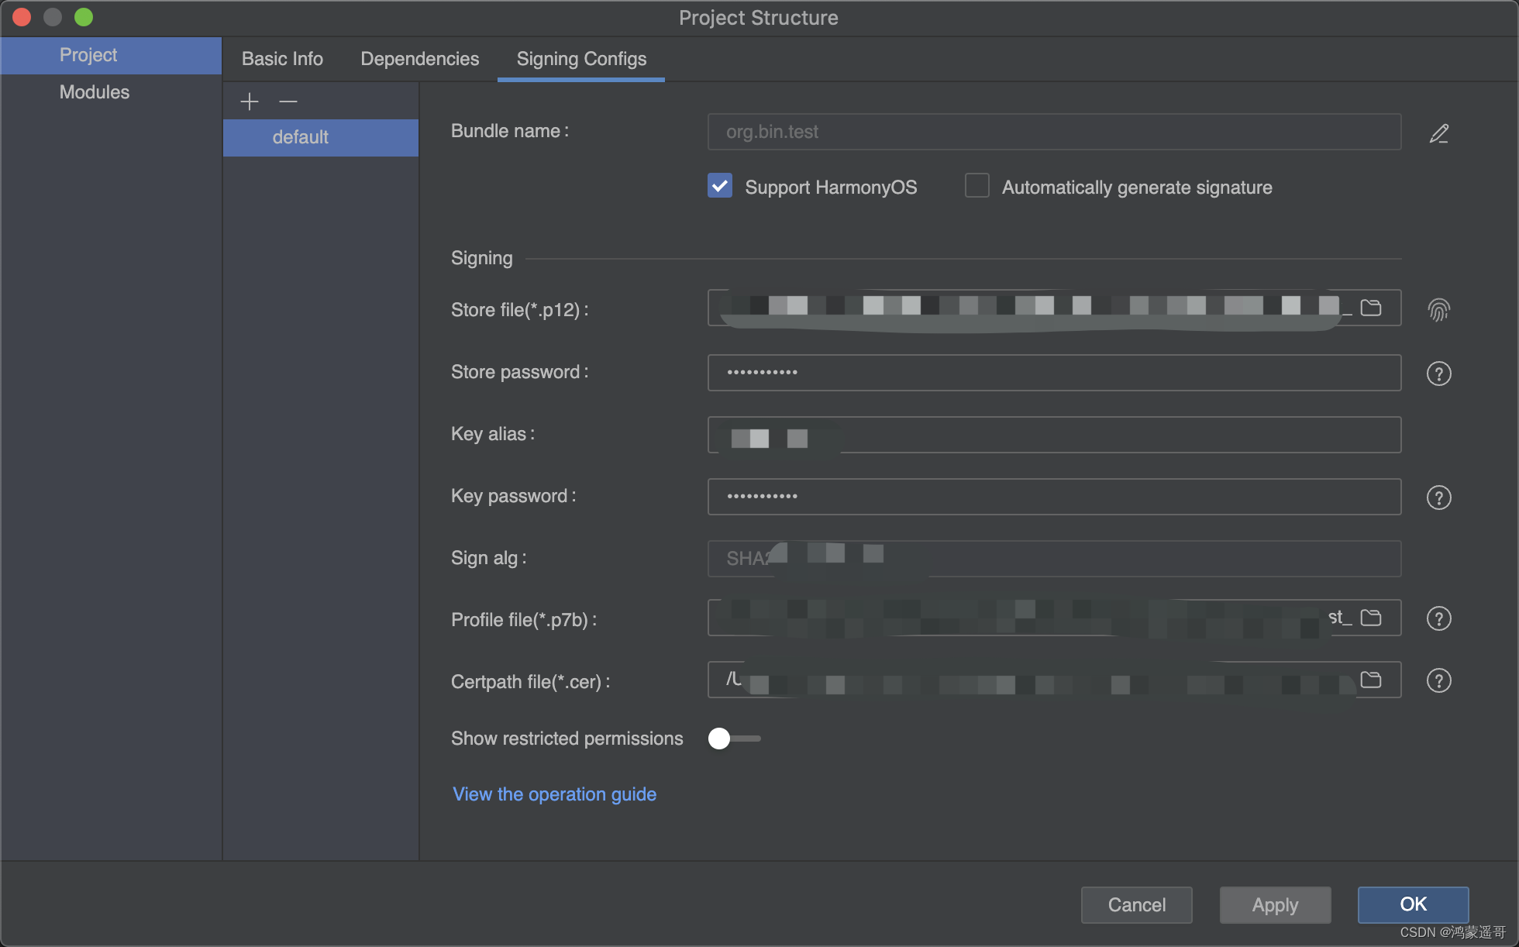1519x947 pixels.
Task: Uncheck Support HarmonyOS checkbox
Action: pyautogui.click(x=720, y=186)
